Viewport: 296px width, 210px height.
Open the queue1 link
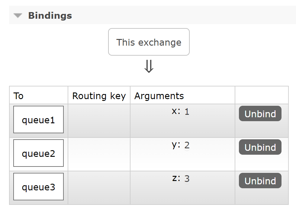click(x=39, y=120)
